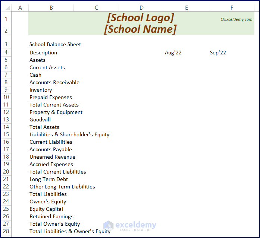Viewport: 260px width, 238px height.
Task: Select column B header
Action: click(x=51, y=7)
